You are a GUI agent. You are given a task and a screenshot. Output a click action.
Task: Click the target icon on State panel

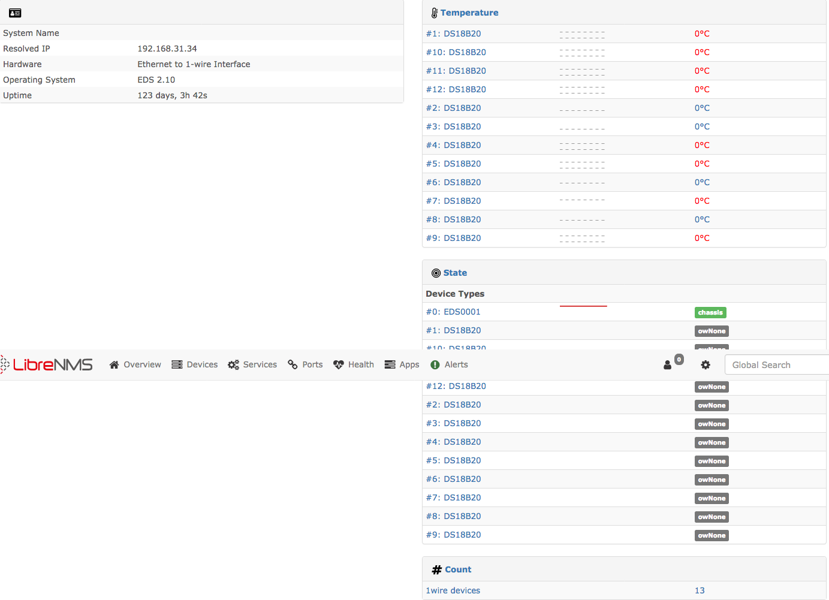point(436,272)
